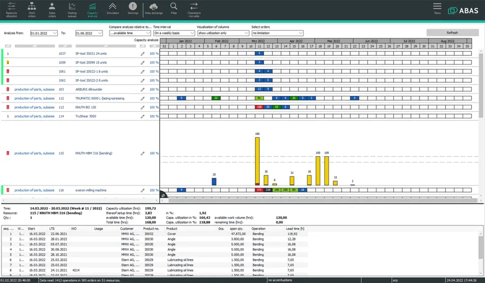Edit row SP-tool 30031 24 units pencil
This screenshot has width=485, height=283.
tap(143, 53)
